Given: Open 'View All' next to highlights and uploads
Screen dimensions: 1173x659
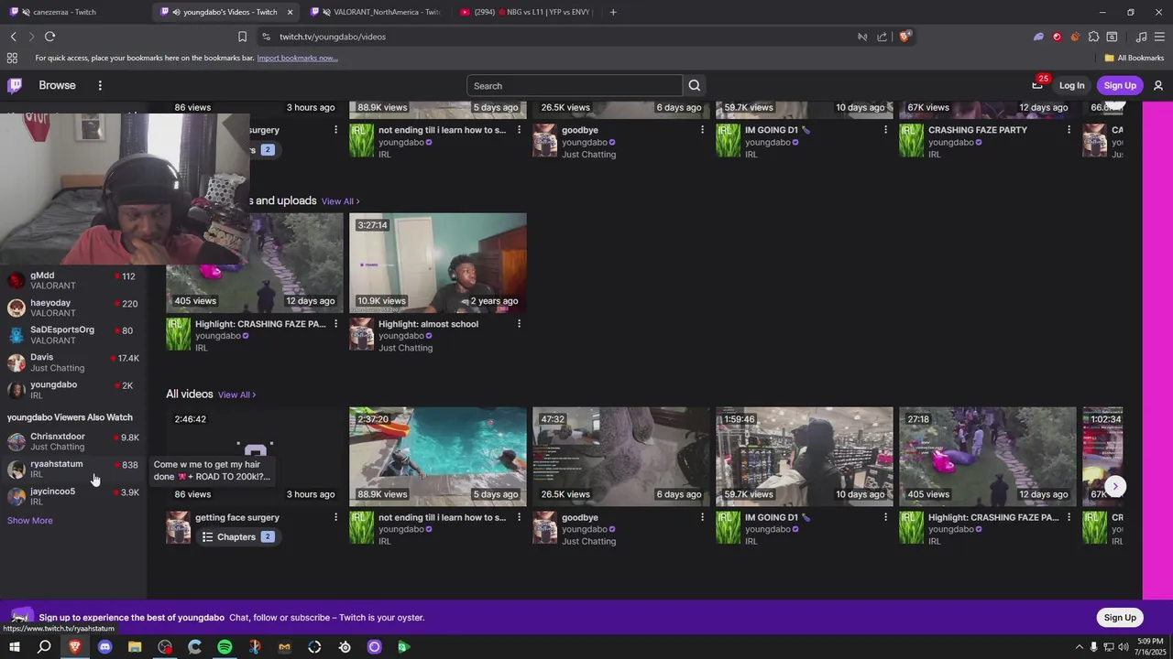Looking at the screenshot, I should (340, 201).
